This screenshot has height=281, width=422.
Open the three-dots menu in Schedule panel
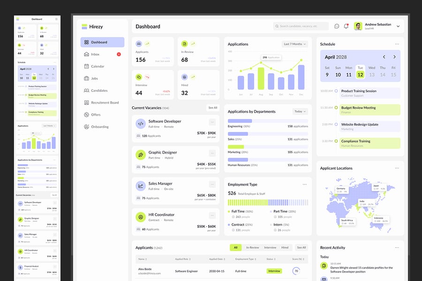397,44
